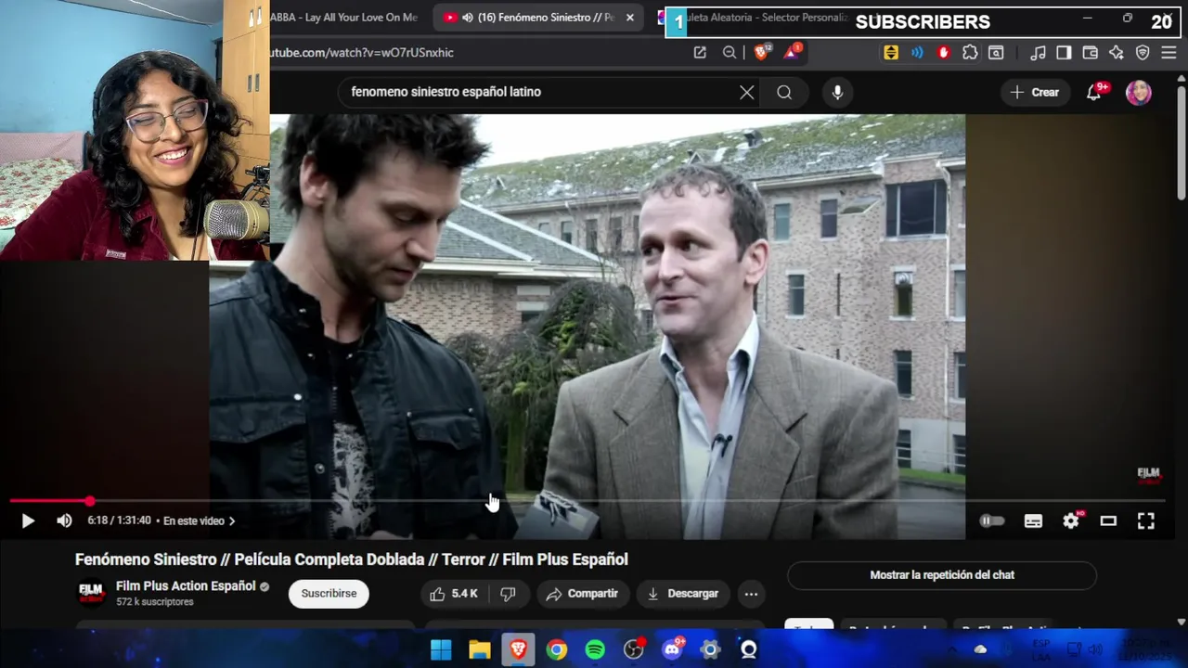
Task: Open the three-dot more actions menu
Action: pos(751,594)
